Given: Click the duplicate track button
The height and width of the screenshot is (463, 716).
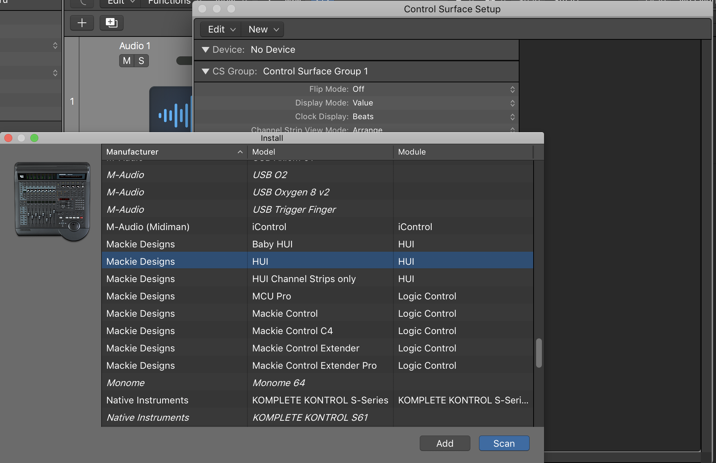Looking at the screenshot, I should (111, 23).
